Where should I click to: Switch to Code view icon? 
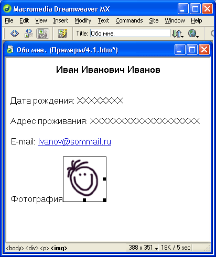pos(15,33)
